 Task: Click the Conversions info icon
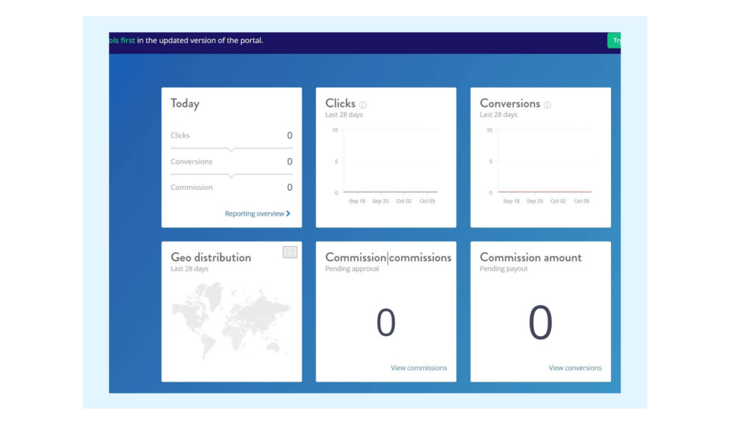click(x=547, y=105)
